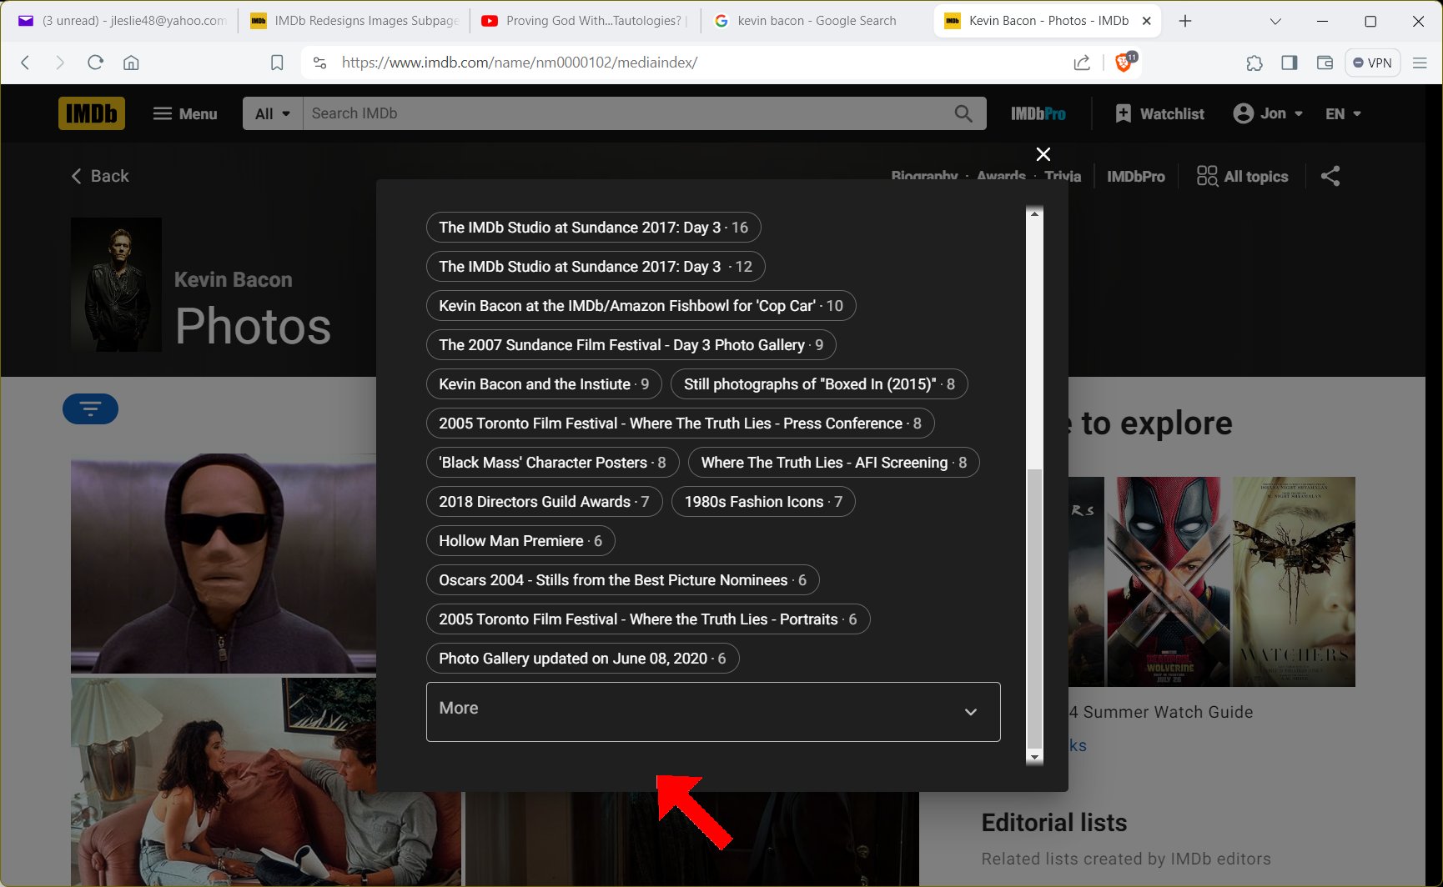Click the Brave Shields lion icon

point(1122,63)
